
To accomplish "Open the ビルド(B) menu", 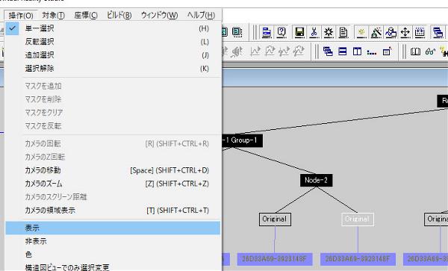I will [119, 15].
